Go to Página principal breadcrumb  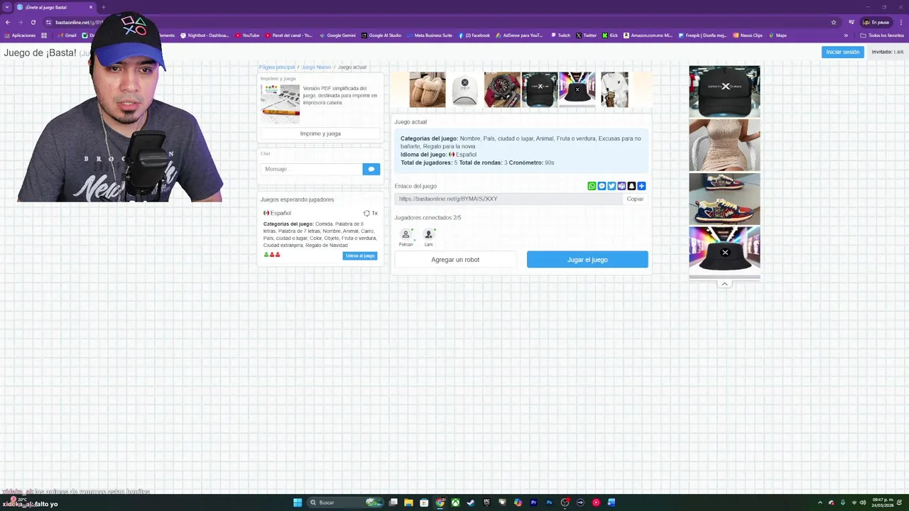(x=277, y=67)
